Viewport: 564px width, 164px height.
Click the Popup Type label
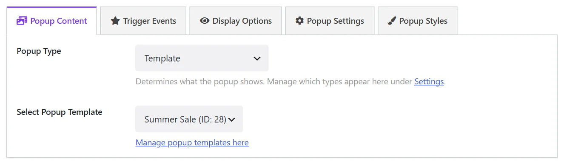pyautogui.click(x=39, y=51)
